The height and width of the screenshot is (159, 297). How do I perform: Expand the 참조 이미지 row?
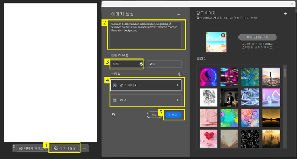click(146, 85)
